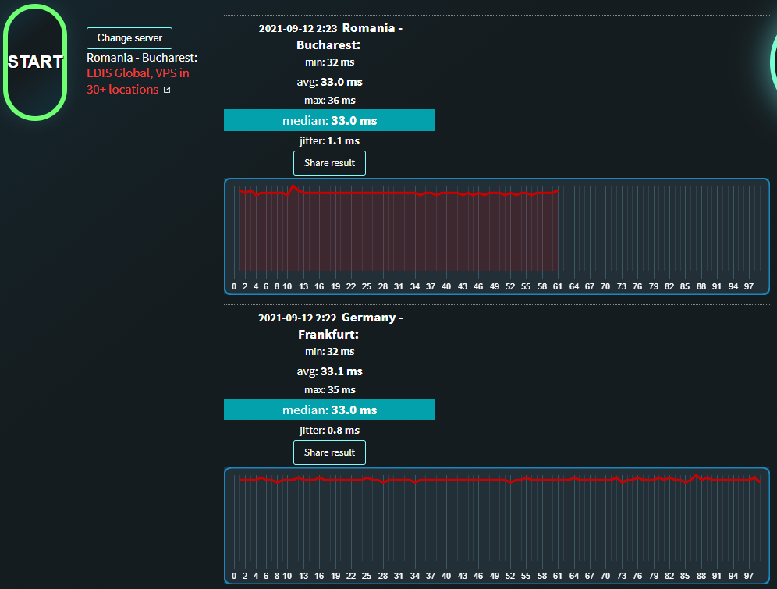This screenshot has height=589, width=777.
Task: Click the external link icon after 30+ locations
Action: [167, 90]
